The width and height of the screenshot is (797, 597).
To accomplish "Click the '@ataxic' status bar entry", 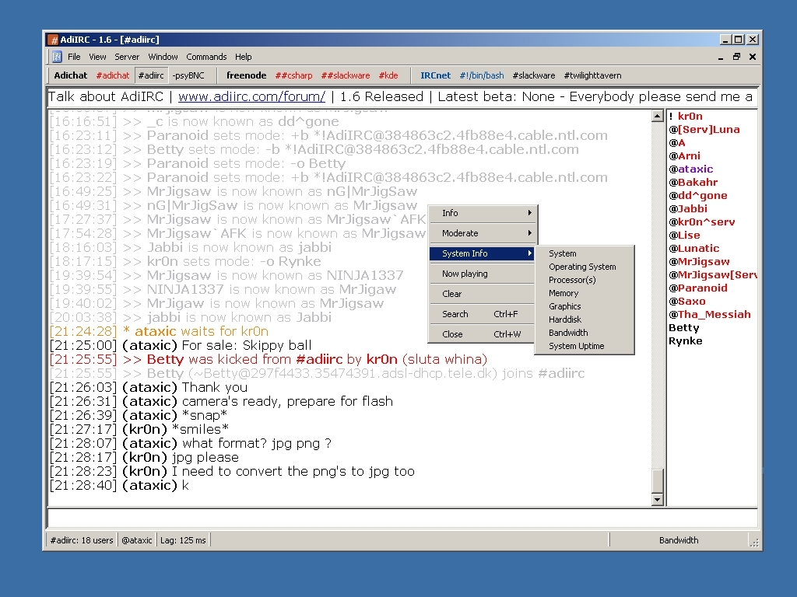I will click(137, 540).
